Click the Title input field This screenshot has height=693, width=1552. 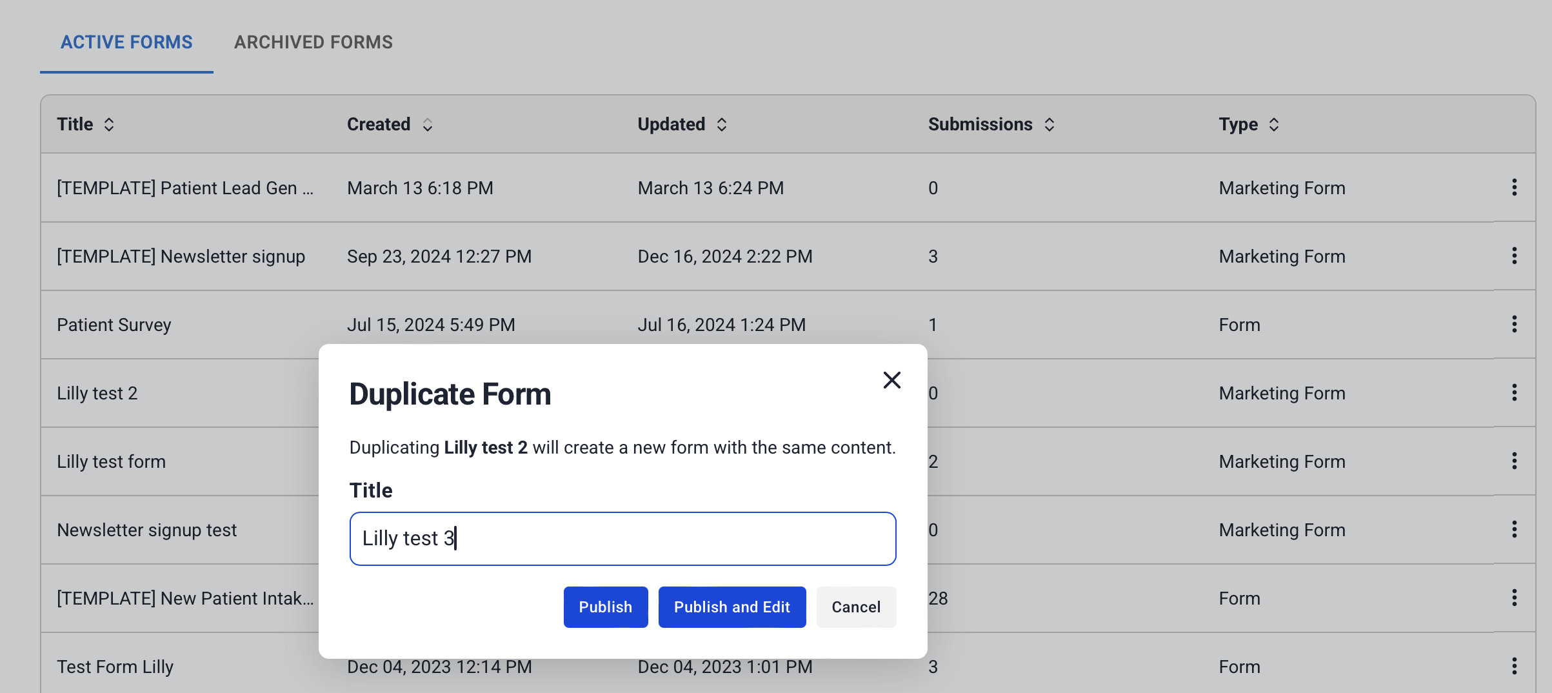tap(622, 539)
